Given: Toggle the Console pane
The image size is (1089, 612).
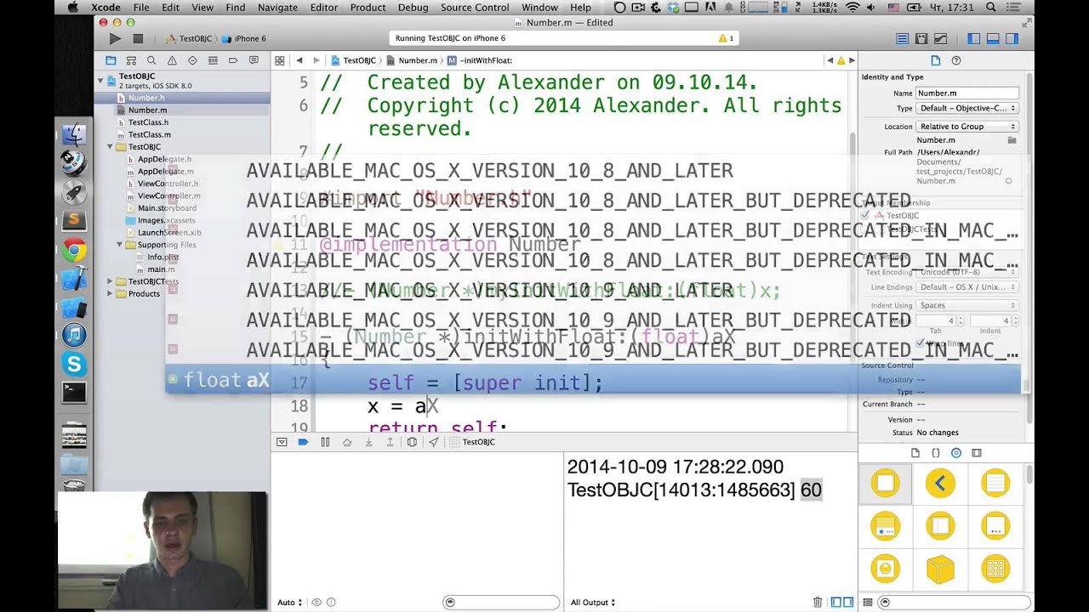Looking at the screenshot, I should point(848,602).
